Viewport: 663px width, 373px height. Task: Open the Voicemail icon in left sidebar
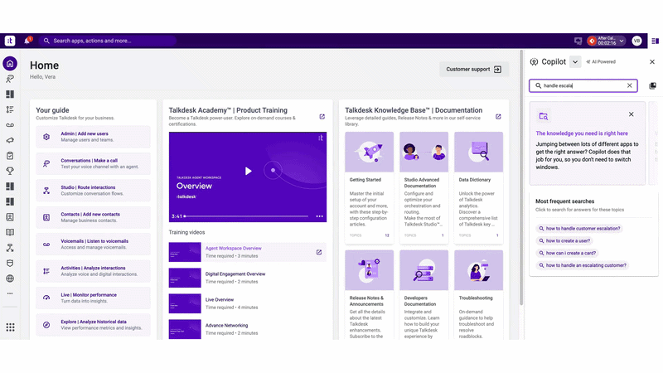(10, 125)
